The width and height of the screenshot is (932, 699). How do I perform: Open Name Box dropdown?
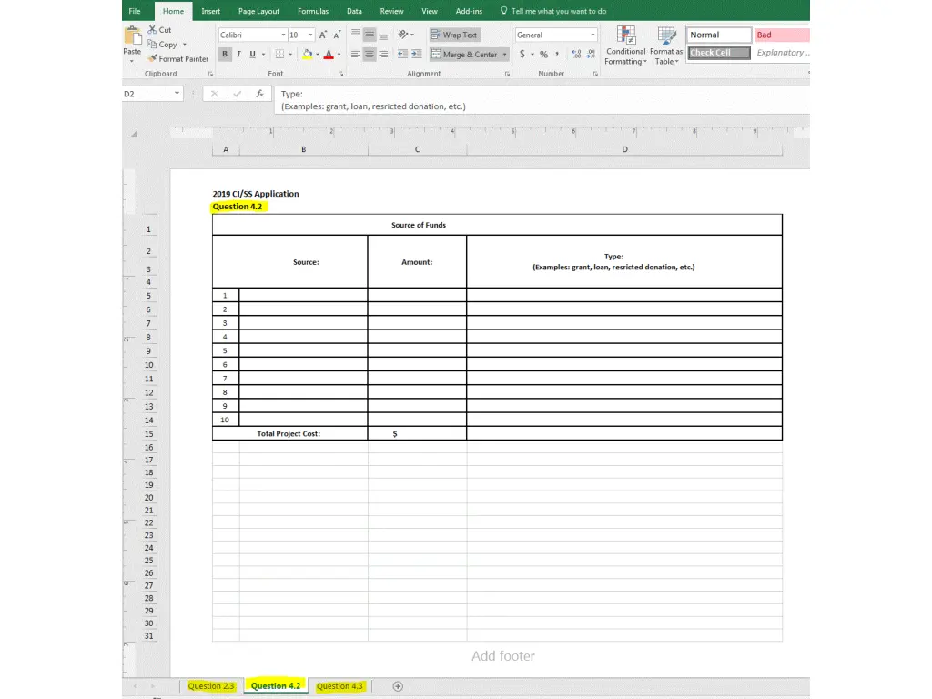coord(177,94)
